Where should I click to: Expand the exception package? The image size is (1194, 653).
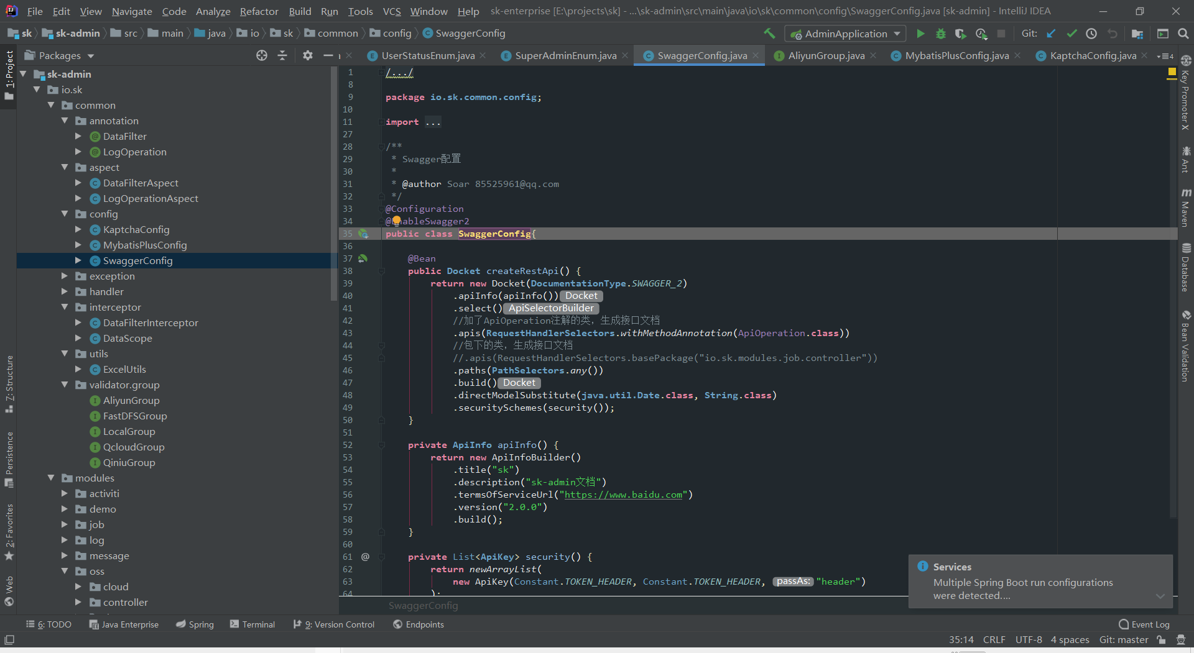pos(65,276)
